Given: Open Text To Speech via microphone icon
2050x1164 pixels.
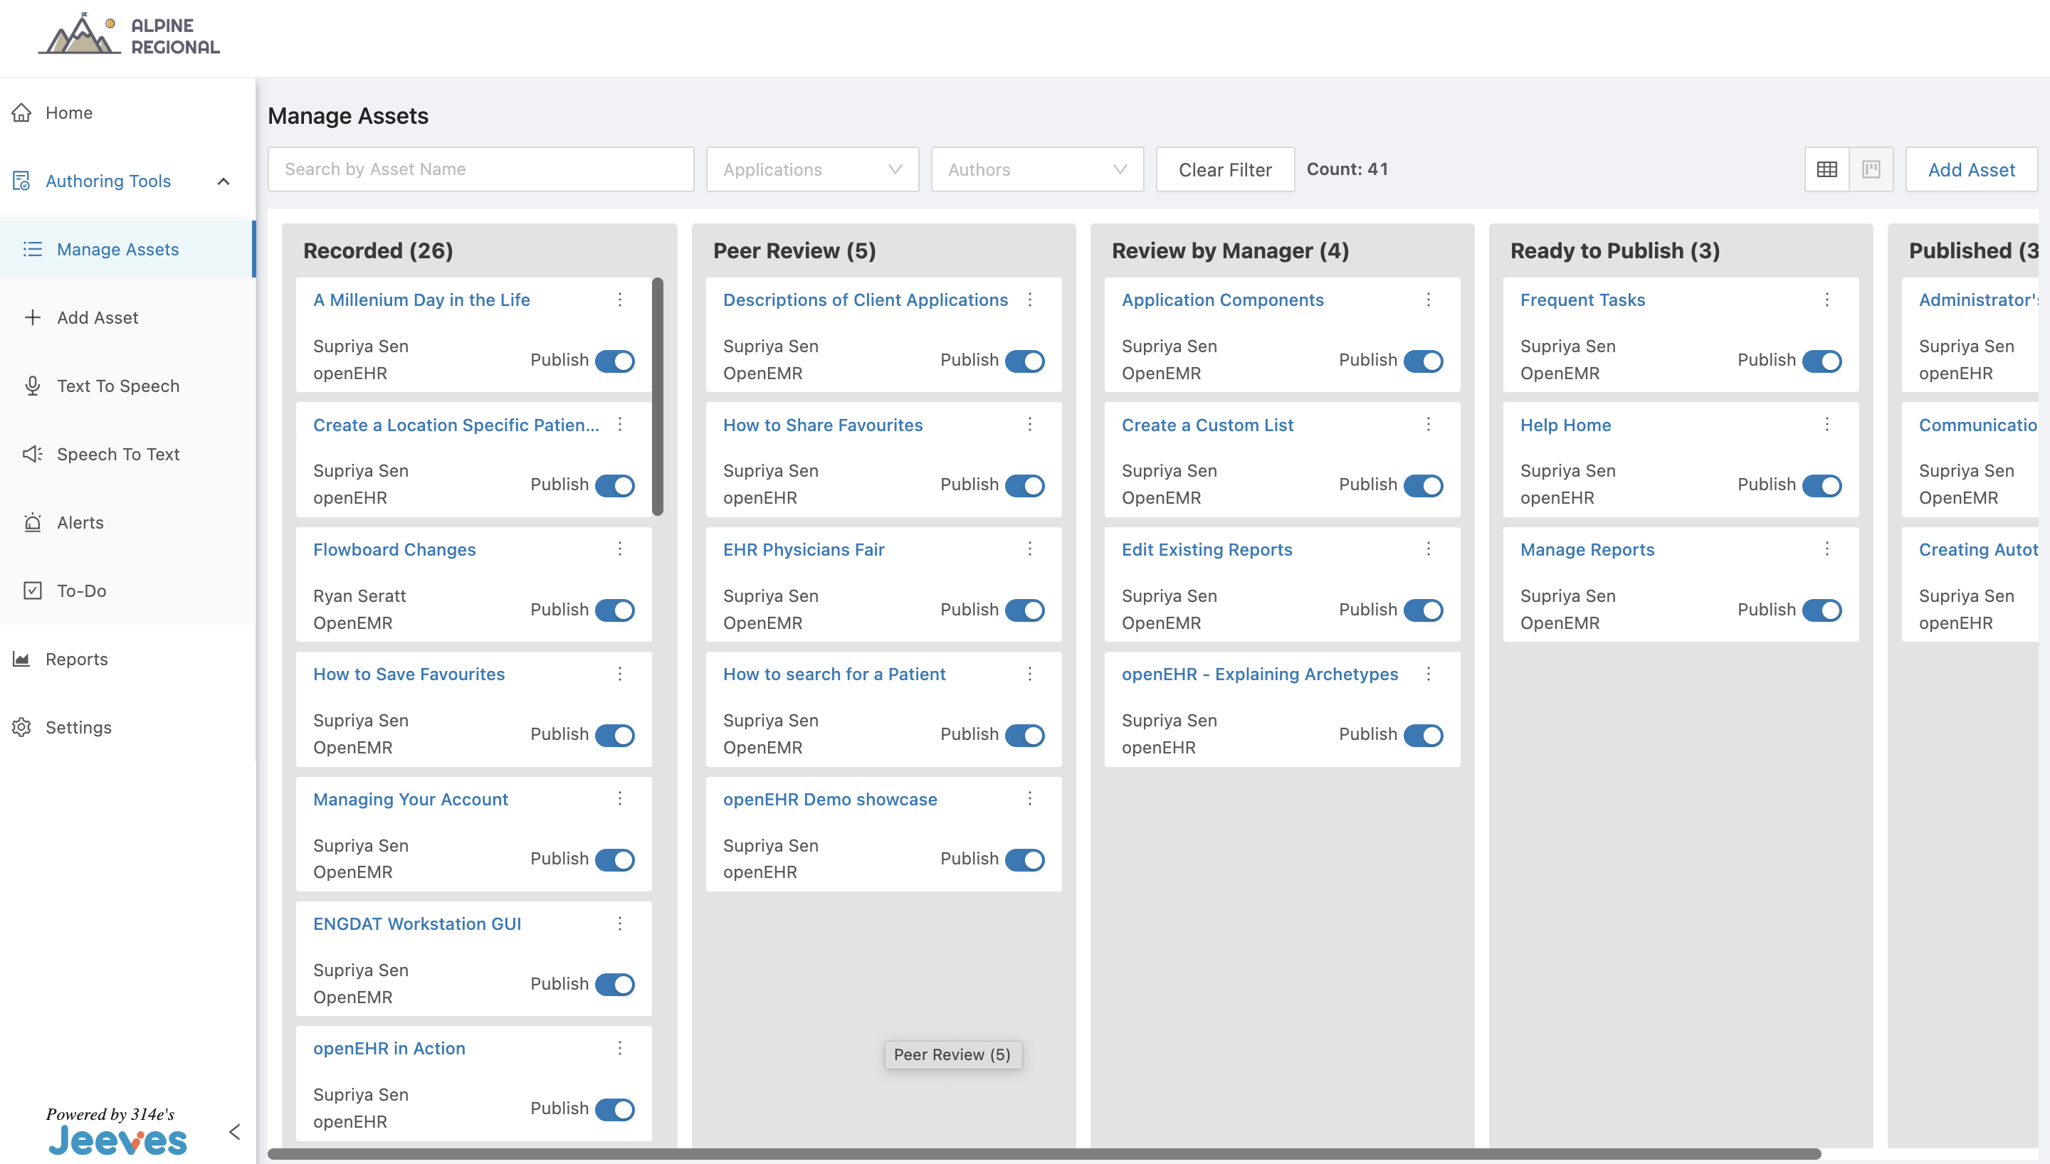Looking at the screenshot, I should 32,386.
